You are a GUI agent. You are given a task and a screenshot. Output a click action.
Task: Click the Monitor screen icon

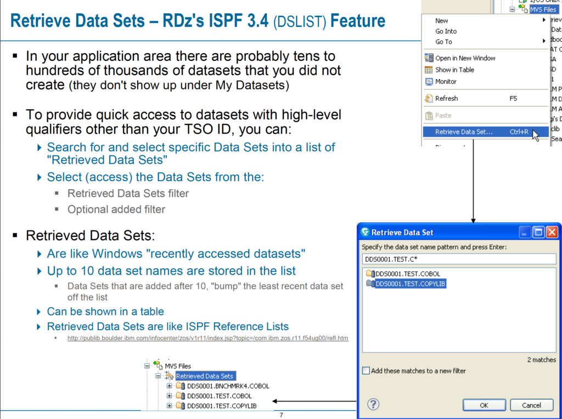[x=429, y=82]
